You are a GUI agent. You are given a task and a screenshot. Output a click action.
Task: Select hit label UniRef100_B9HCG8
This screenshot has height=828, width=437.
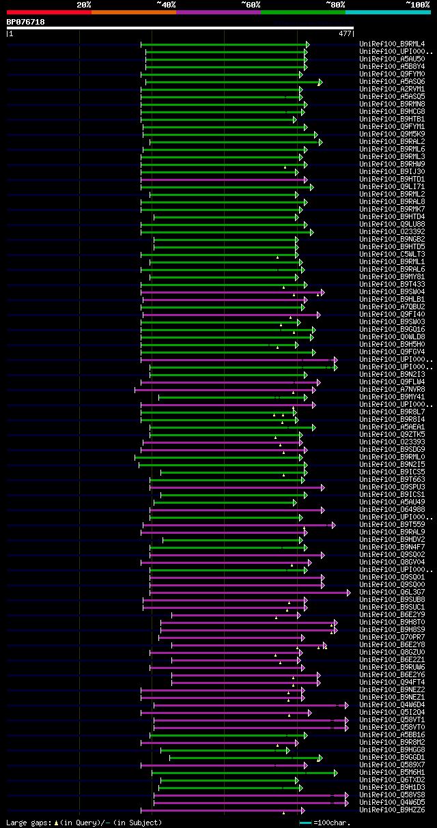[x=392, y=112]
